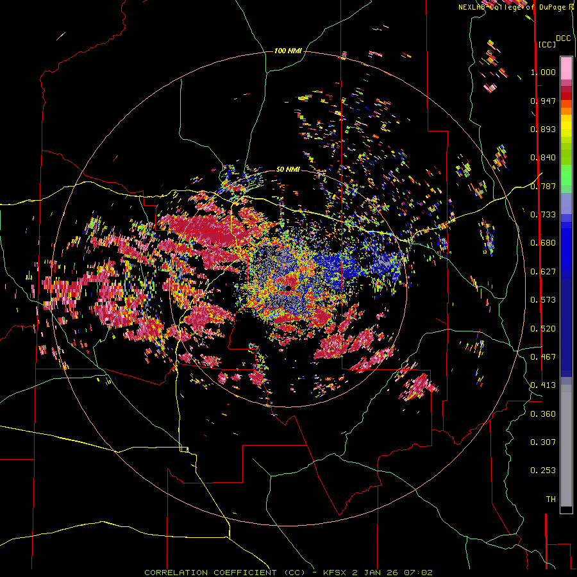Click the black radar site dot at the center
Viewport: 577px width, 577px height.
[288, 288]
